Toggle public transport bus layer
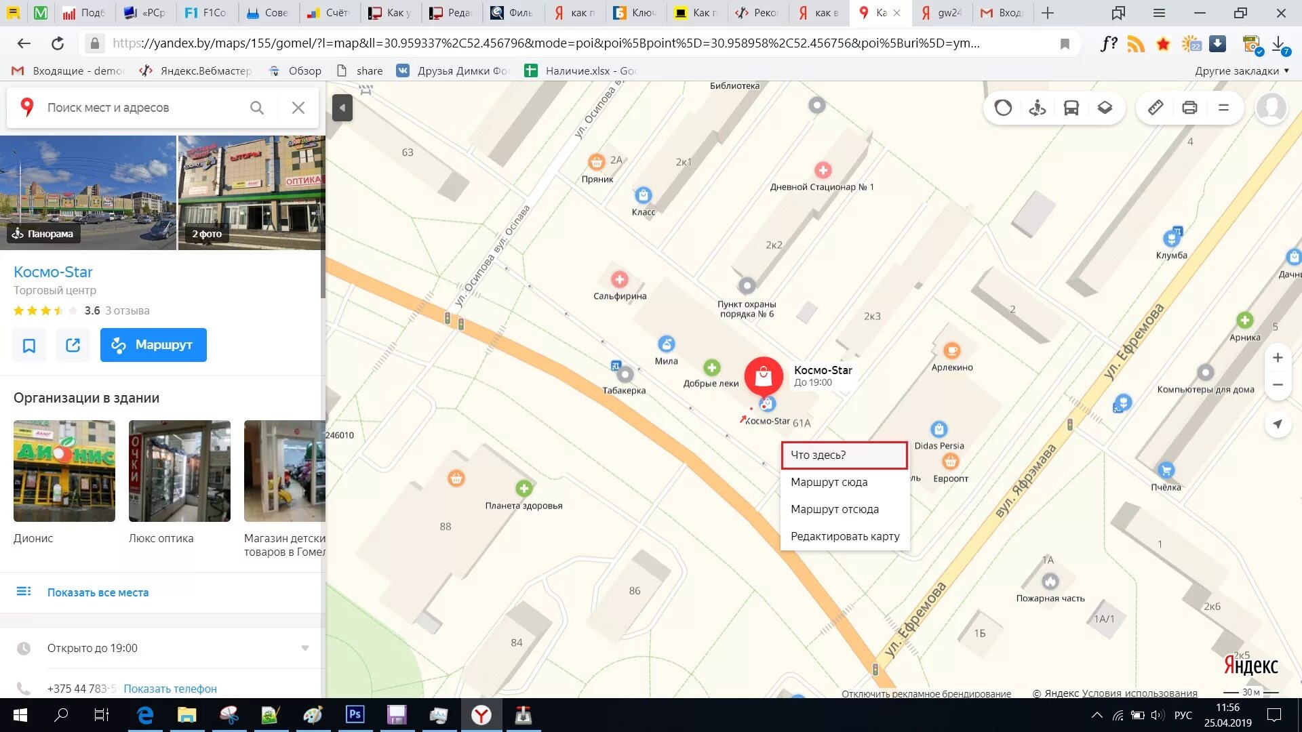 [x=1071, y=108]
